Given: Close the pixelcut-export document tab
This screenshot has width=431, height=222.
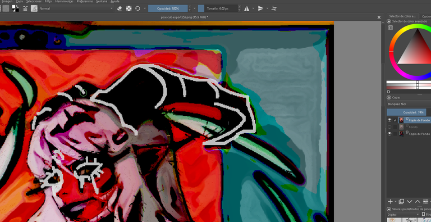Looking at the screenshot, I should point(379,17).
